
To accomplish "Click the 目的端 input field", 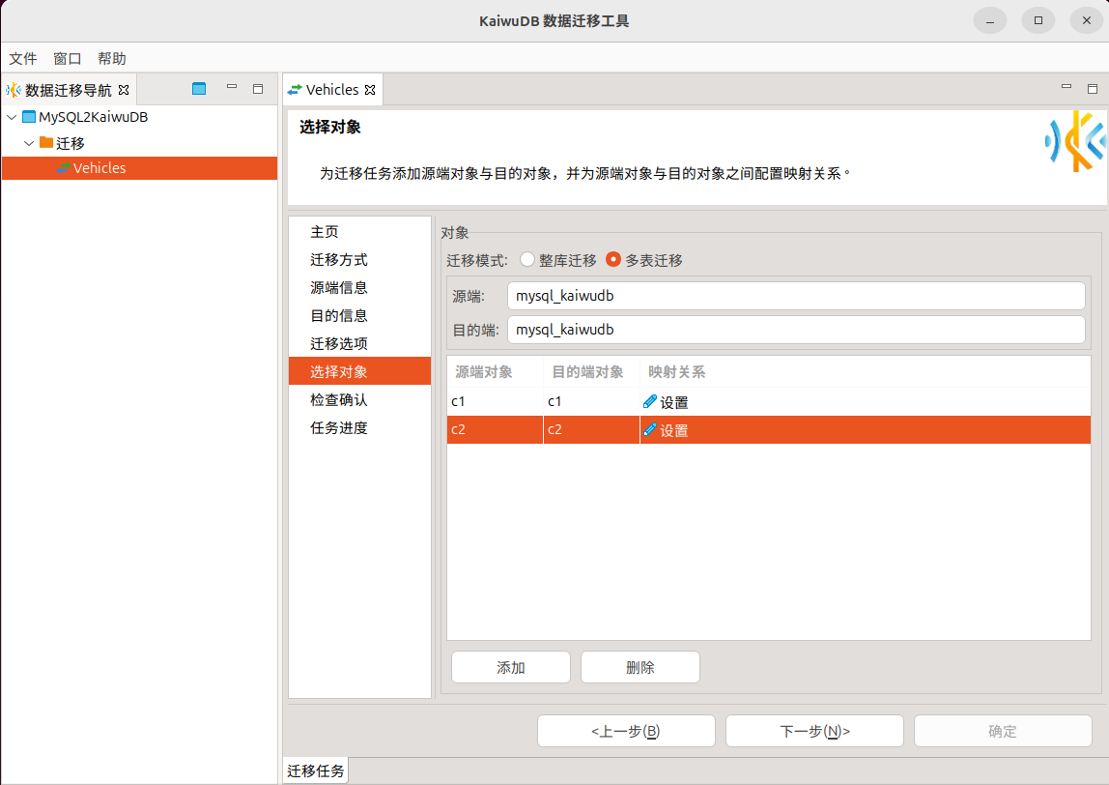I will point(796,330).
